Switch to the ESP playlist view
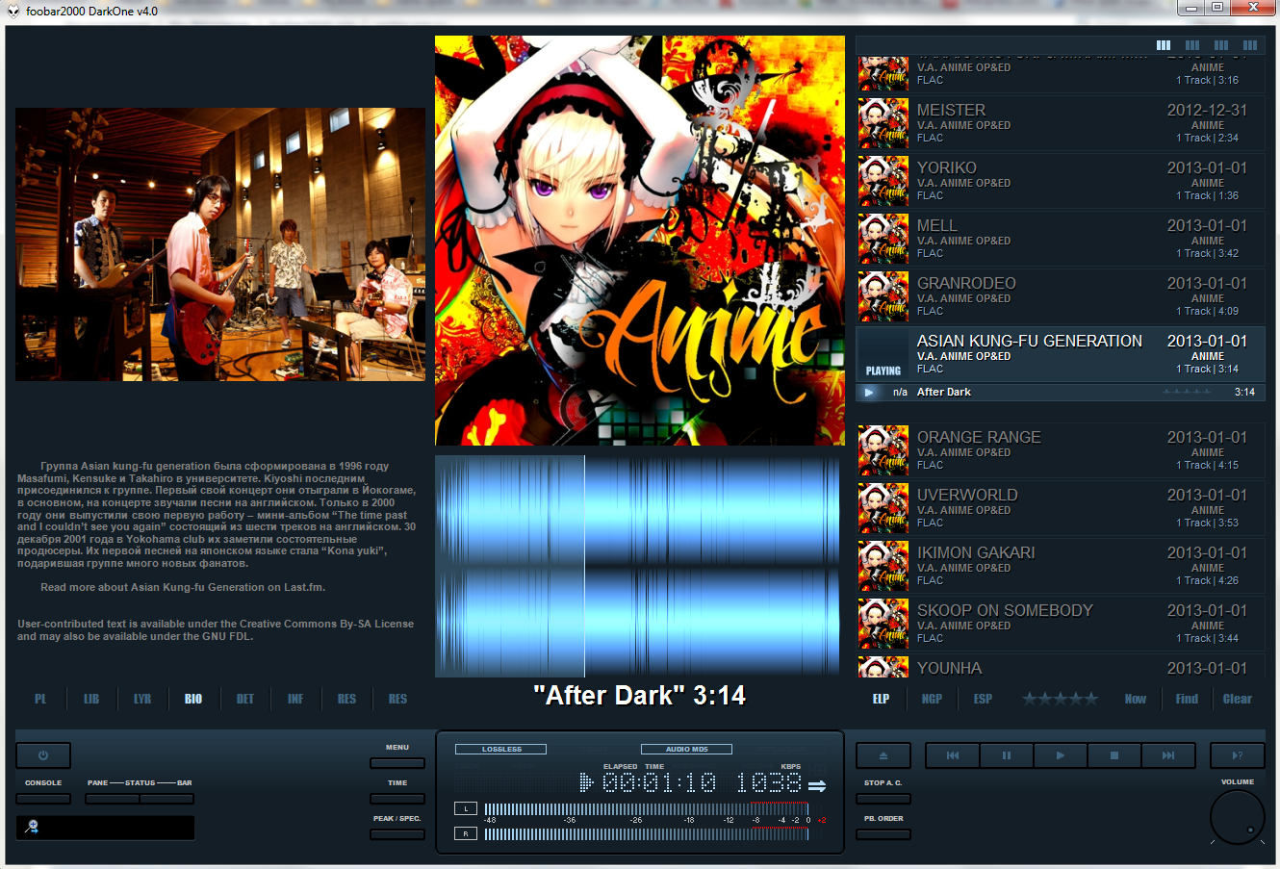 point(983,699)
